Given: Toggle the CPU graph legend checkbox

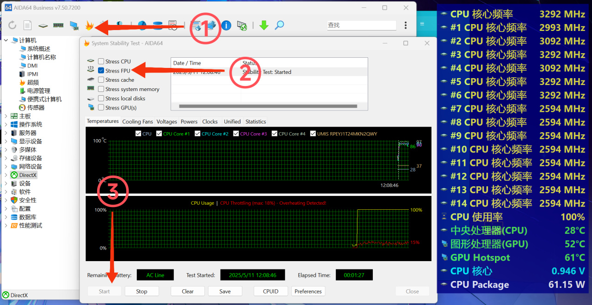Looking at the screenshot, I should [138, 134].
